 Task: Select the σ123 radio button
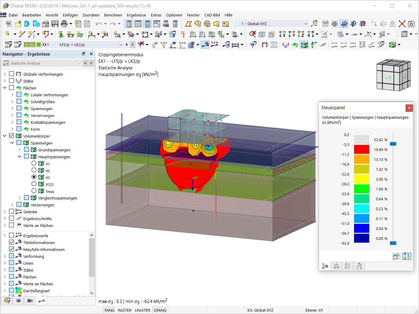[34, 184]
